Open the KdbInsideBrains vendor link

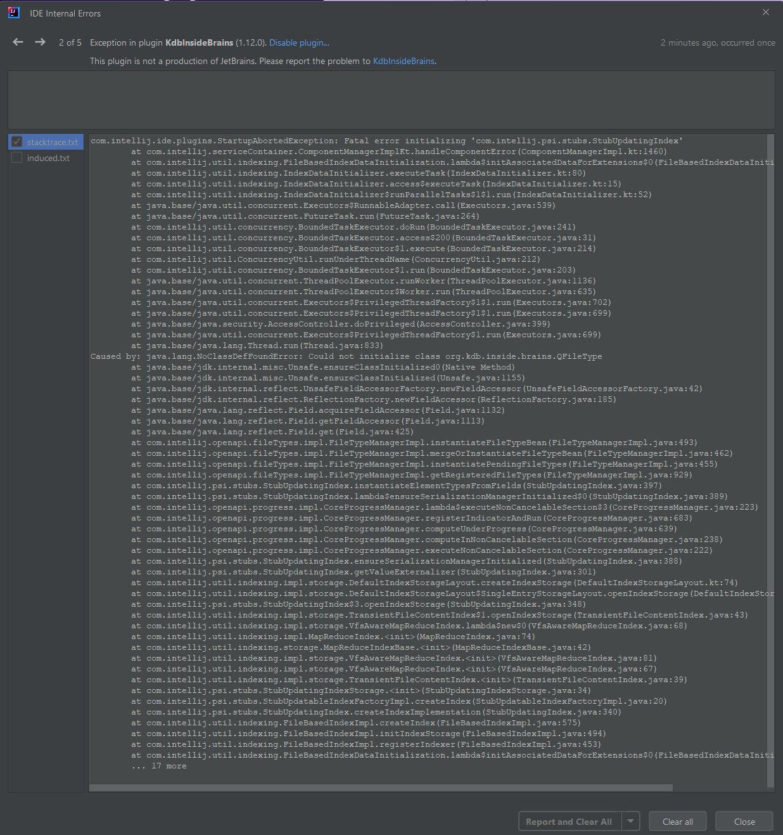404,61
